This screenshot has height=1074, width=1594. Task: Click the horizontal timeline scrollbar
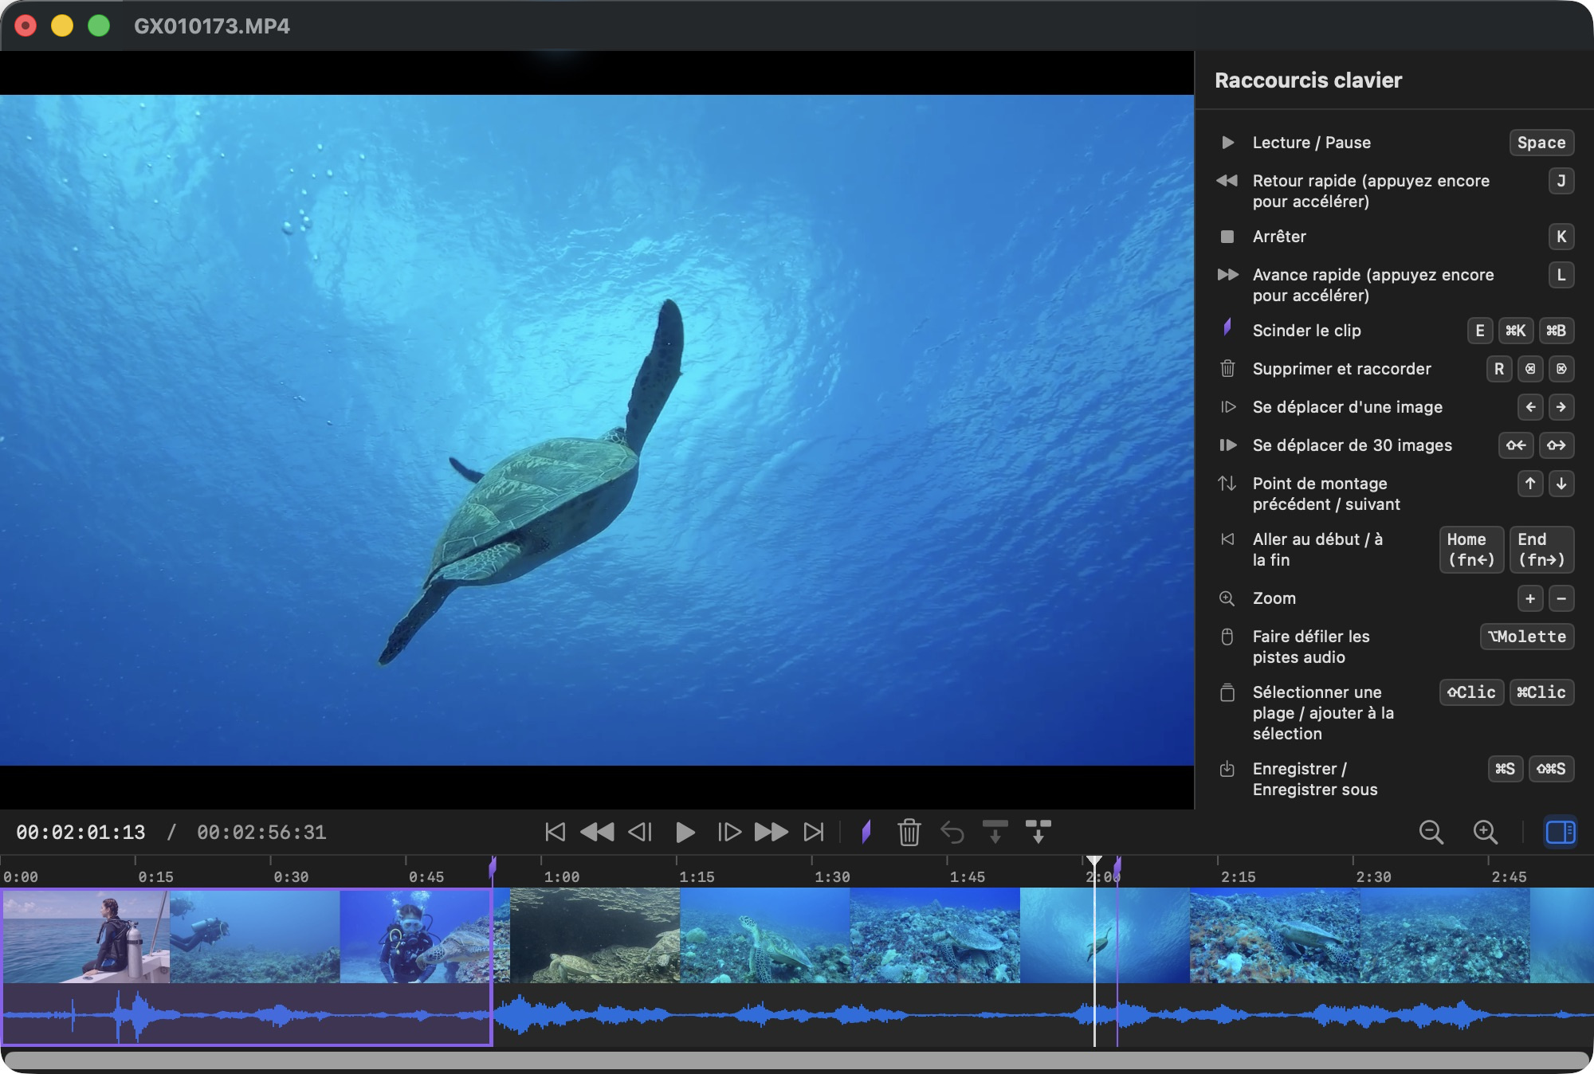tap(797, 1060)
